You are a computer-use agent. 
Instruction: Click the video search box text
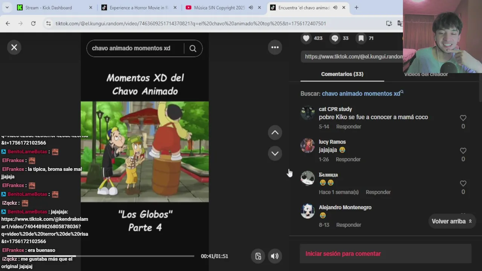(x=131, y=48)
